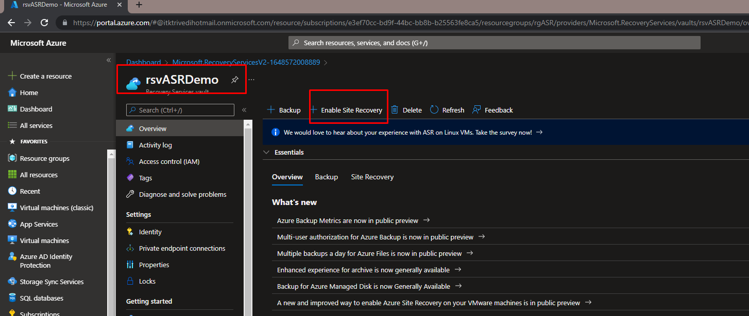Click the Dashboard breadcrumb link
Viewport: 749px width, 316px height.
tap(144, 62)
